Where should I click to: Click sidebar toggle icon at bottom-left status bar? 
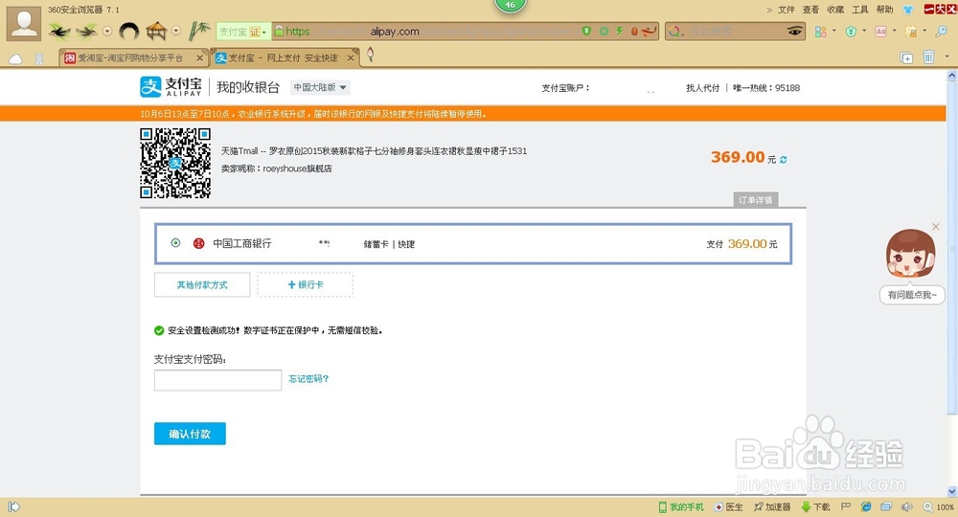[14, 506]
